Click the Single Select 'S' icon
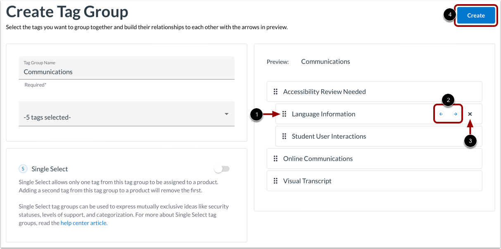501x249 pixels. [23, 169]
